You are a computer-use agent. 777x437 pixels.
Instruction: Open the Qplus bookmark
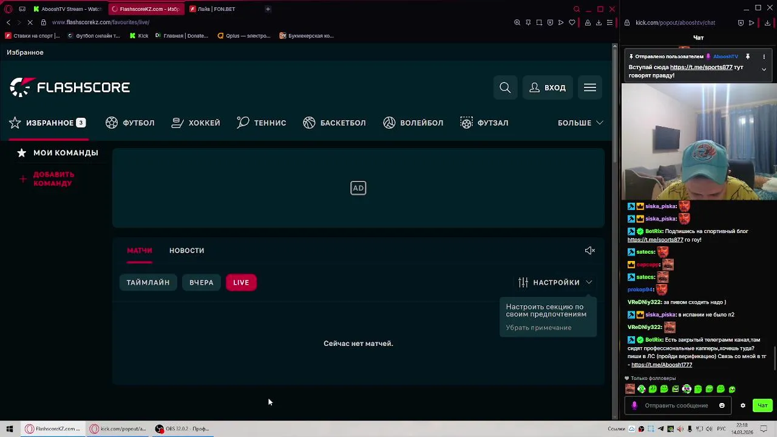point(243,36)
